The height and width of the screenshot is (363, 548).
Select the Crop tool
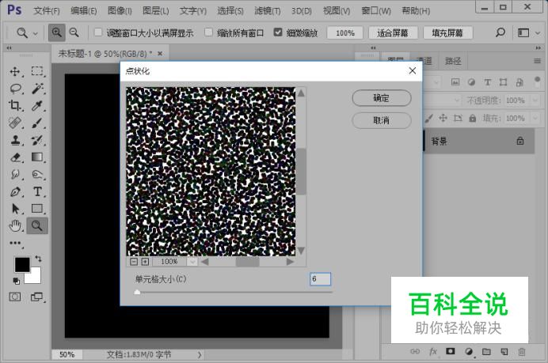[x=15, y=105]
